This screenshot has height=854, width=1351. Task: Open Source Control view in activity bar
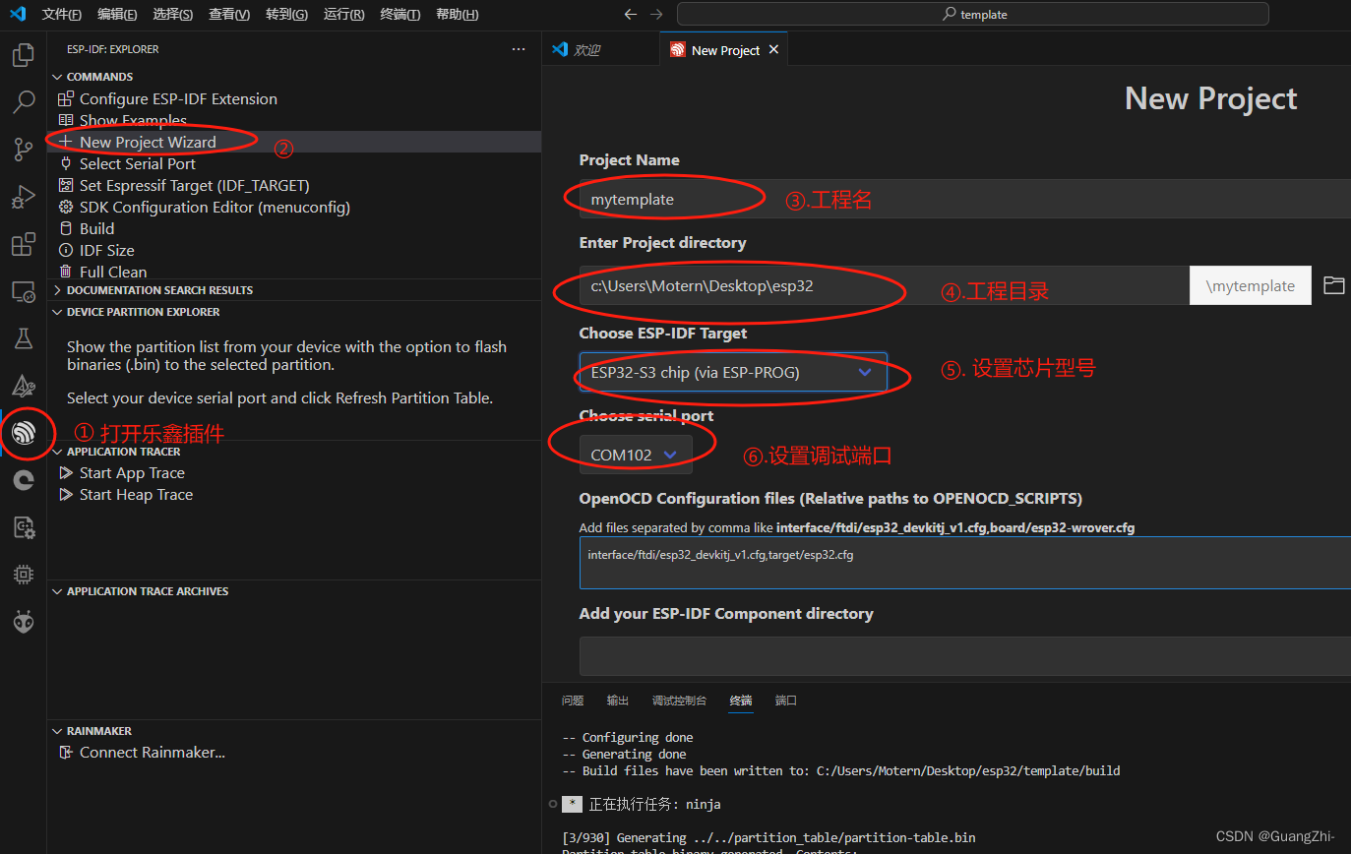[23, 150]
